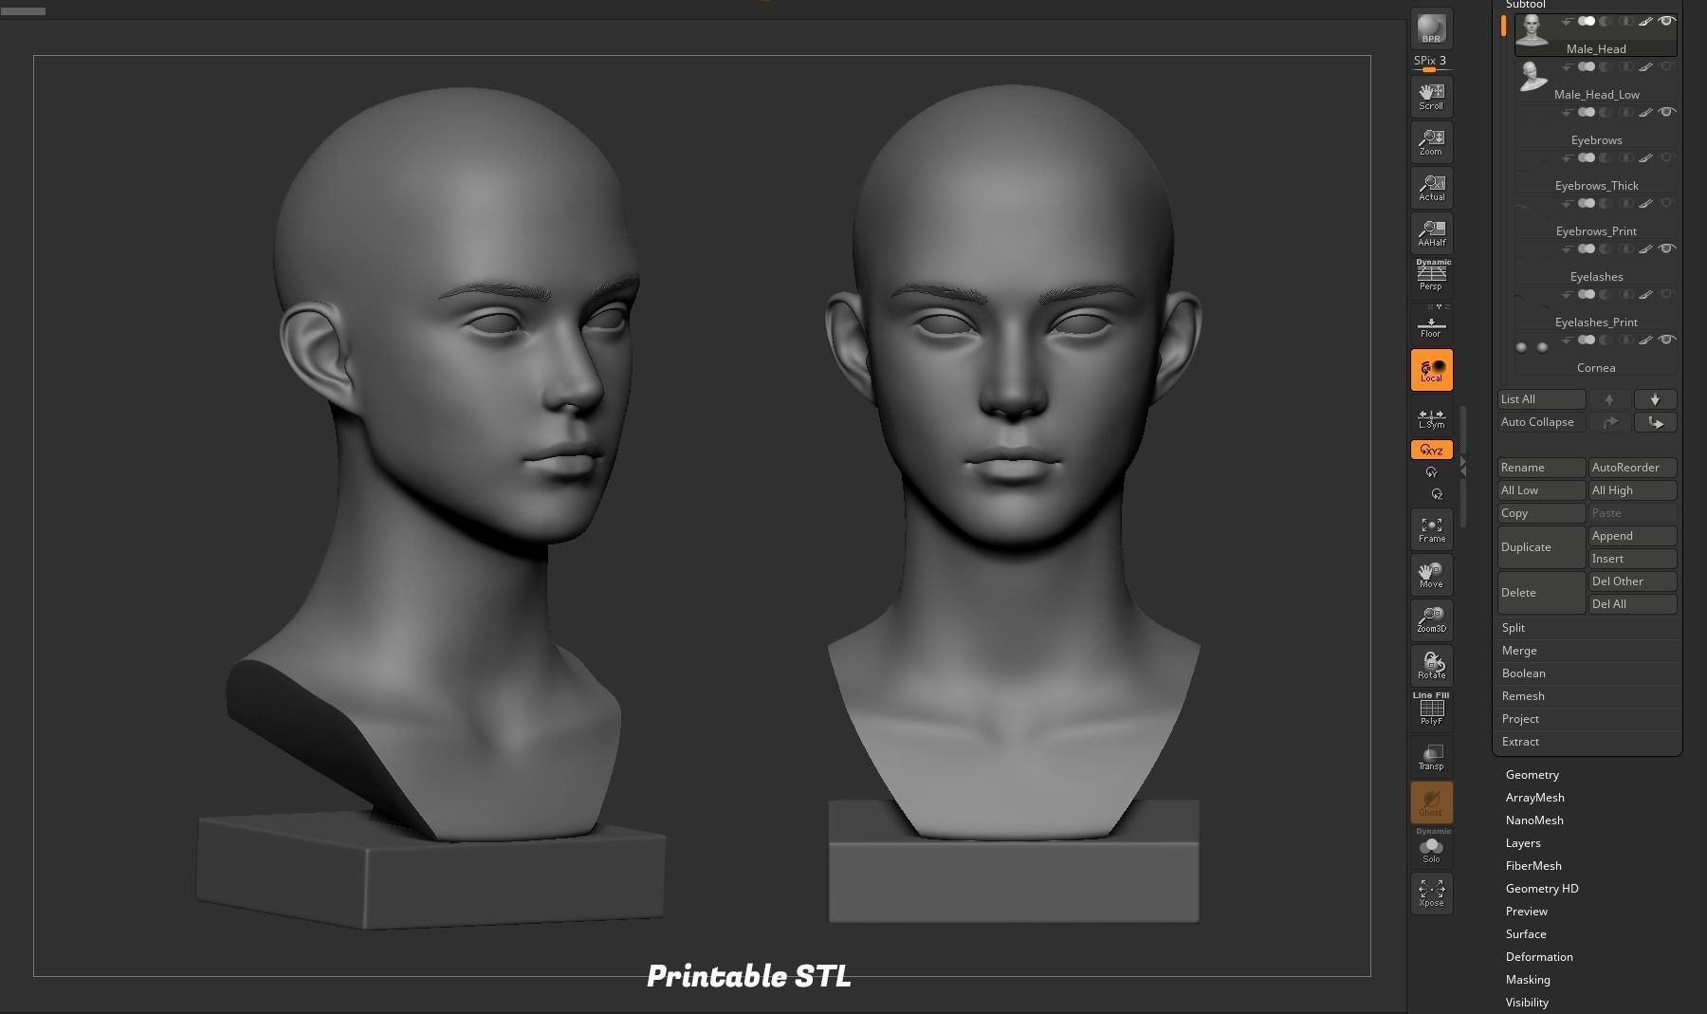1707x1014 pixels.
Task: Toggle the orange Local rotation button
Action: click(1431, 370)
